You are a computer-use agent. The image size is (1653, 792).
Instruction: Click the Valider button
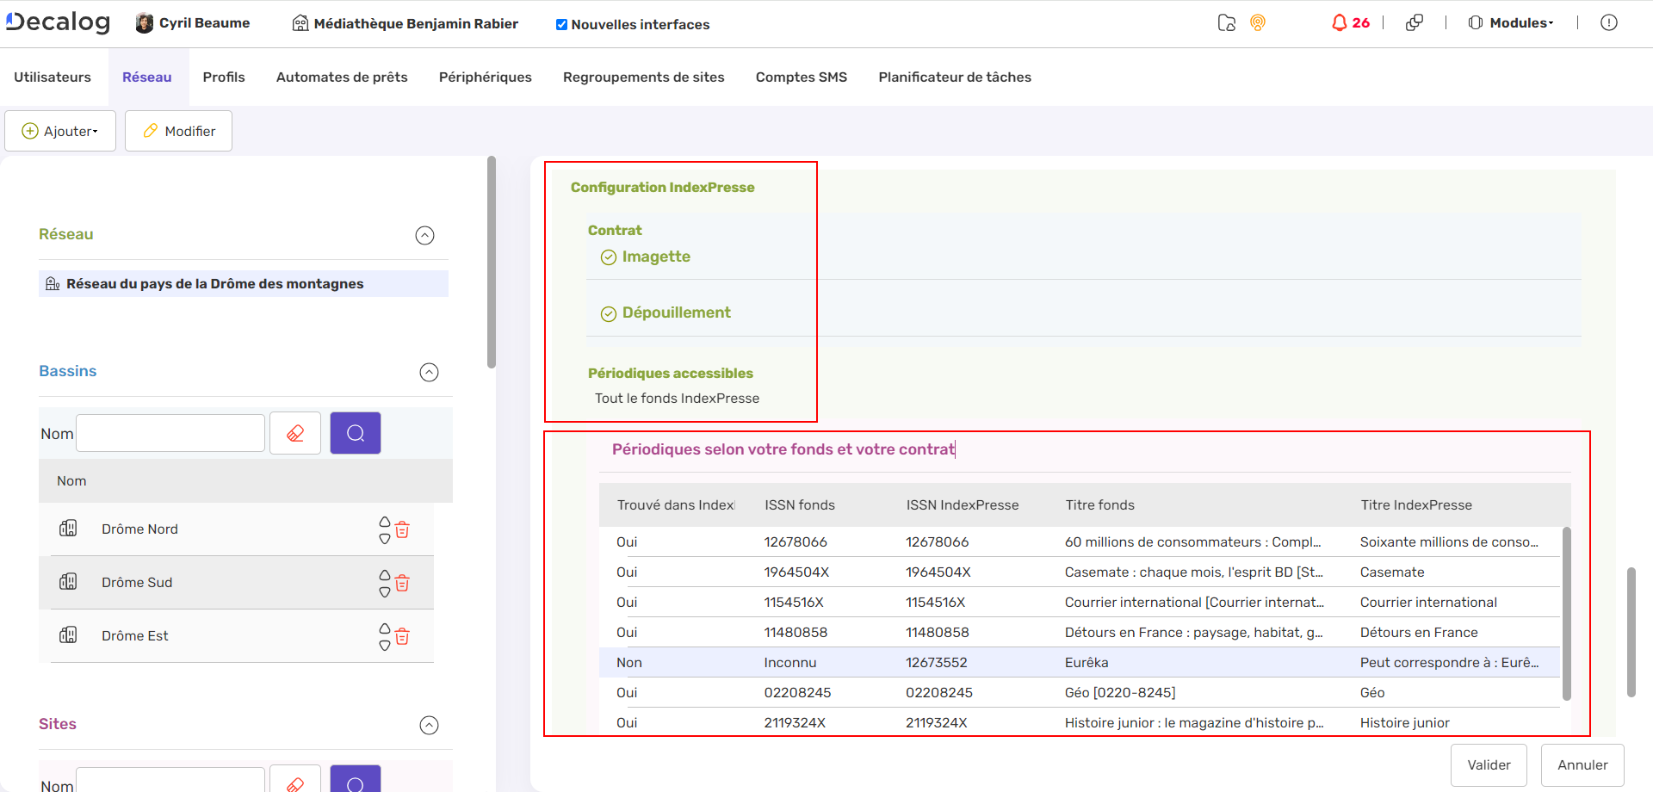pos(1488,765)
